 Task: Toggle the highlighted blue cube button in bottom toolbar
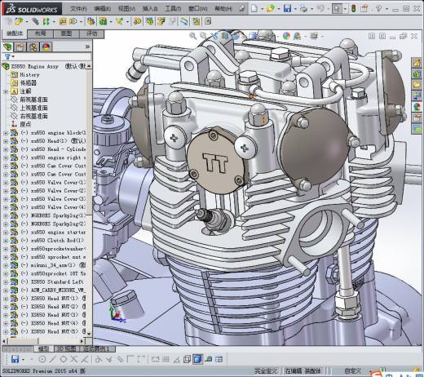(197, 359)
